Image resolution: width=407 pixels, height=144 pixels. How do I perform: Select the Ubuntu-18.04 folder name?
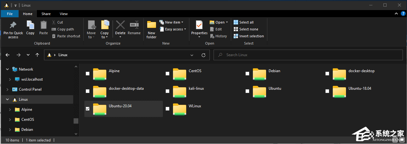coord(360,88)
